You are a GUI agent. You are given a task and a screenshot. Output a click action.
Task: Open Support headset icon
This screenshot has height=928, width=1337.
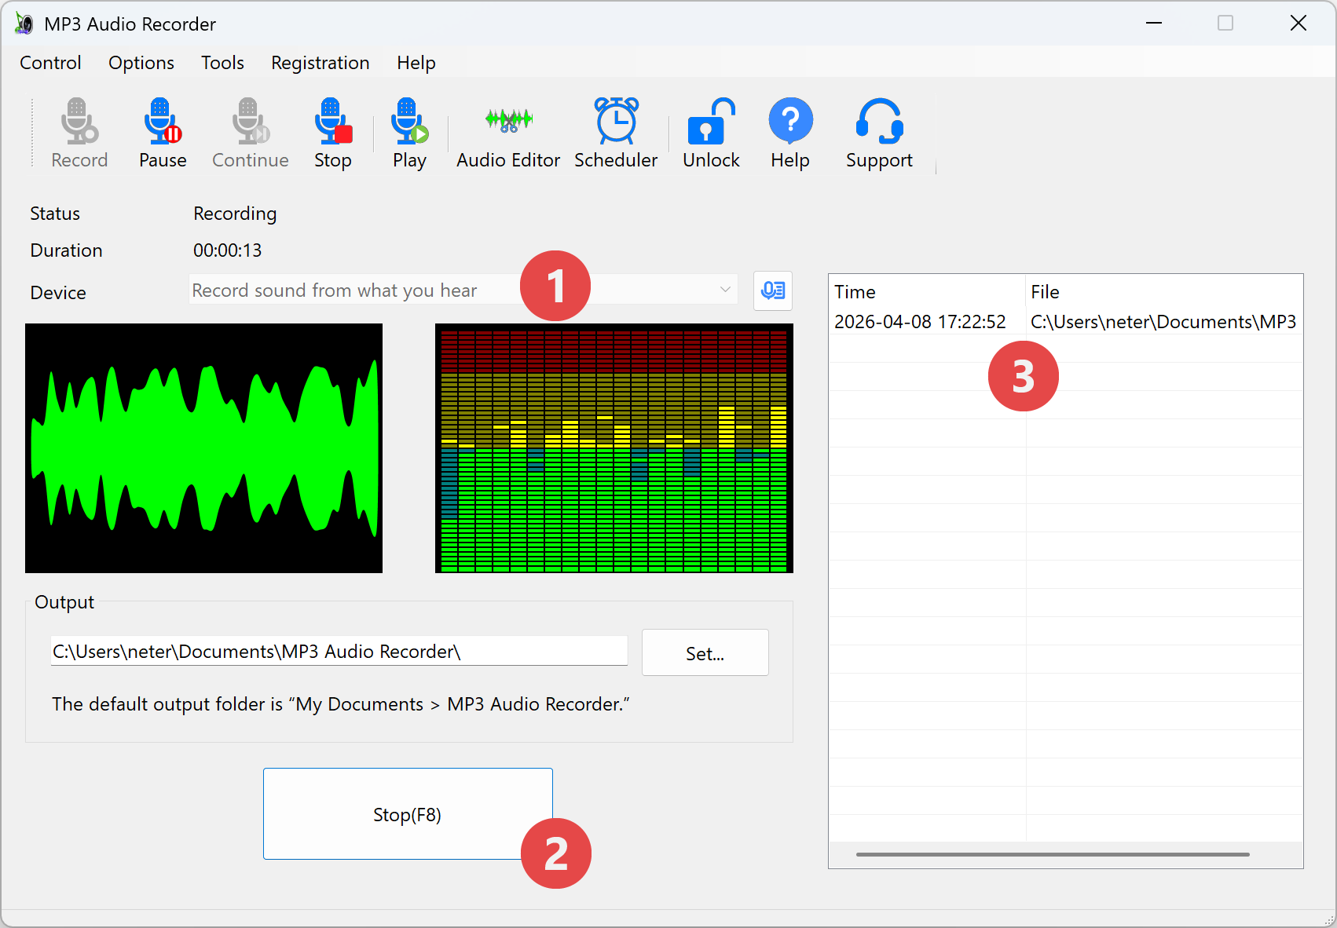click(x=879, y=133)
